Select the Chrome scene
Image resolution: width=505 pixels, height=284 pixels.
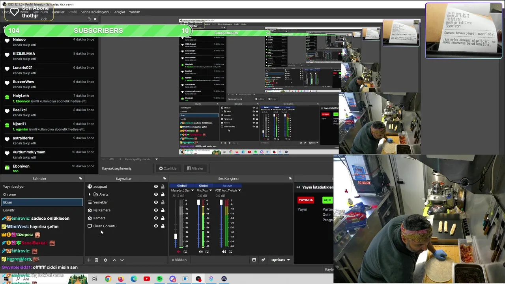pos(41,194)
